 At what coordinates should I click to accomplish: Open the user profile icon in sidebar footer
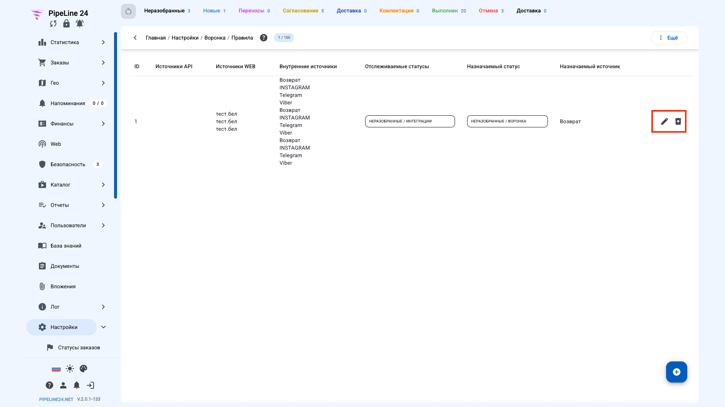pyautogui.click(x=63, y=385)
